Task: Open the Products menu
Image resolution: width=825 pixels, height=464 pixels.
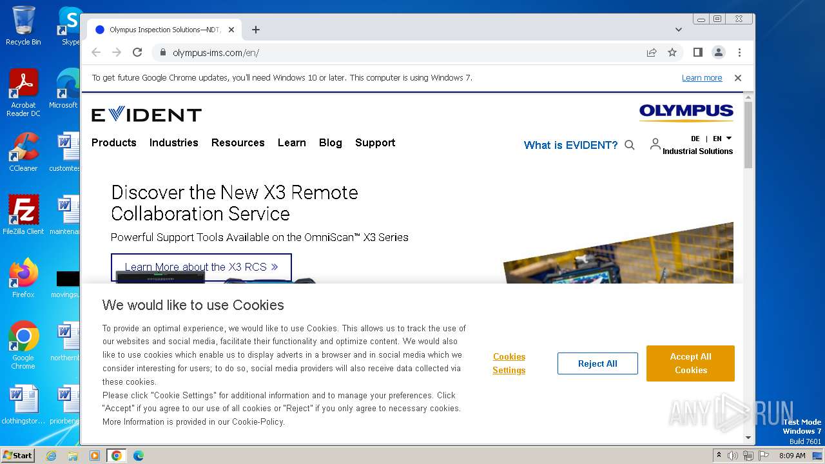Action: point(114,142)
